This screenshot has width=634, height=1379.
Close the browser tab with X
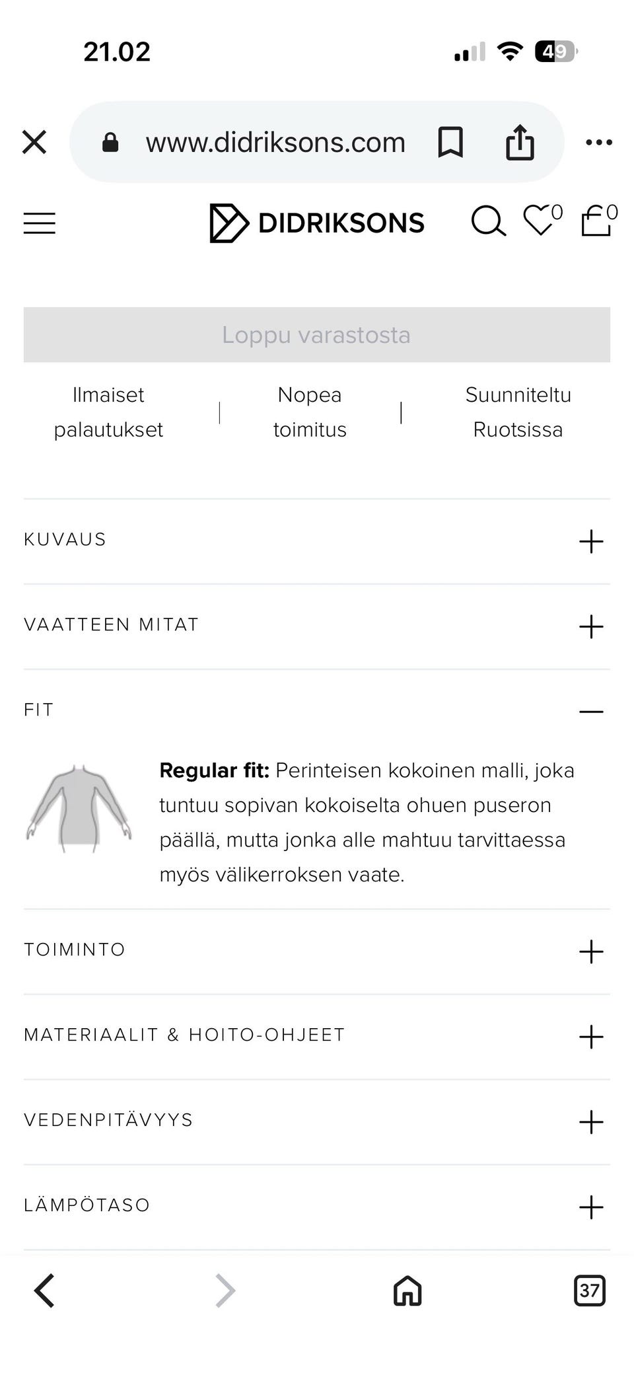click(34, 142)
